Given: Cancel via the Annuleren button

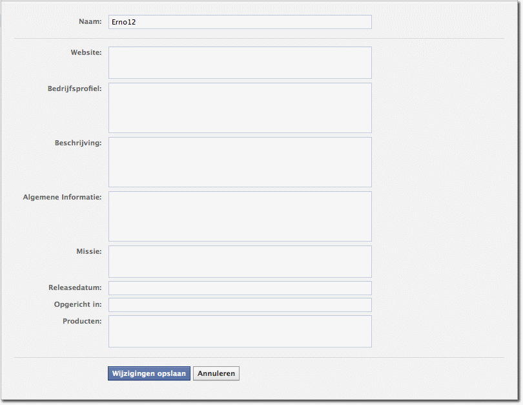Looking at the screenshot, I should tap(216, 373).
